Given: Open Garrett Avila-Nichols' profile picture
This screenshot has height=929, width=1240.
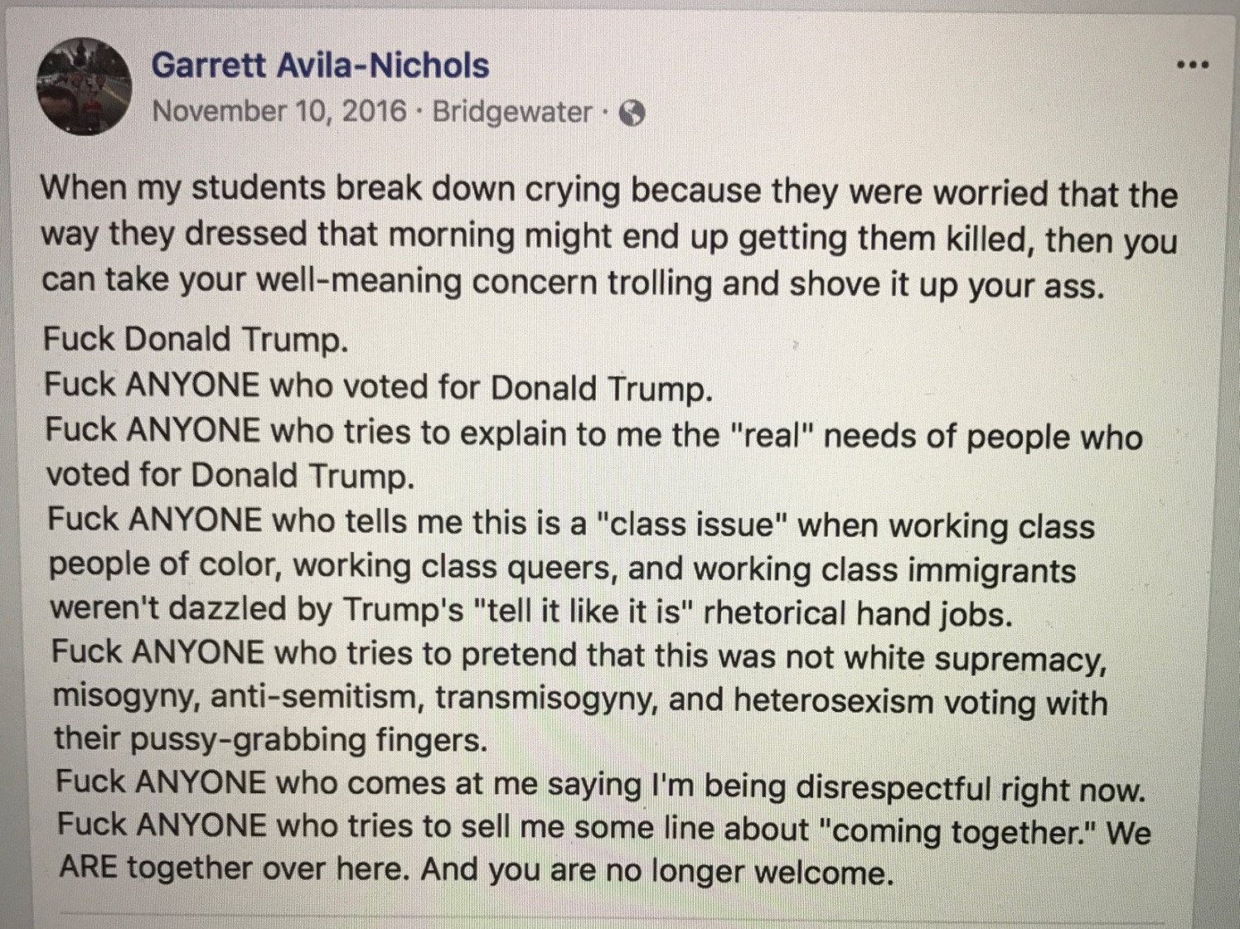Looking at the screenshot, I should click(84, 86).
